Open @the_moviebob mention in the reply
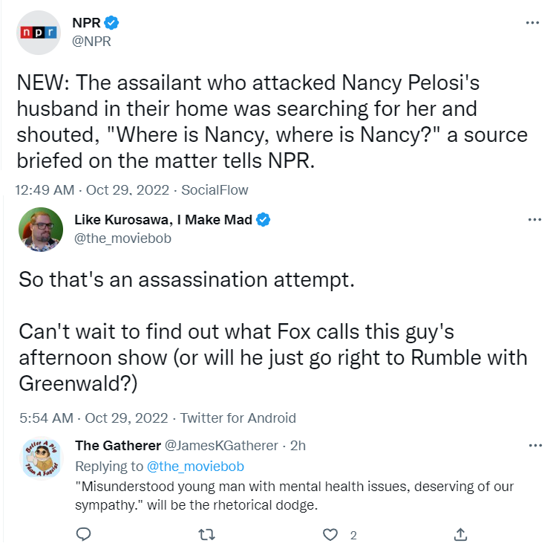This screenshot has width=556, height=552. [196, 466]
